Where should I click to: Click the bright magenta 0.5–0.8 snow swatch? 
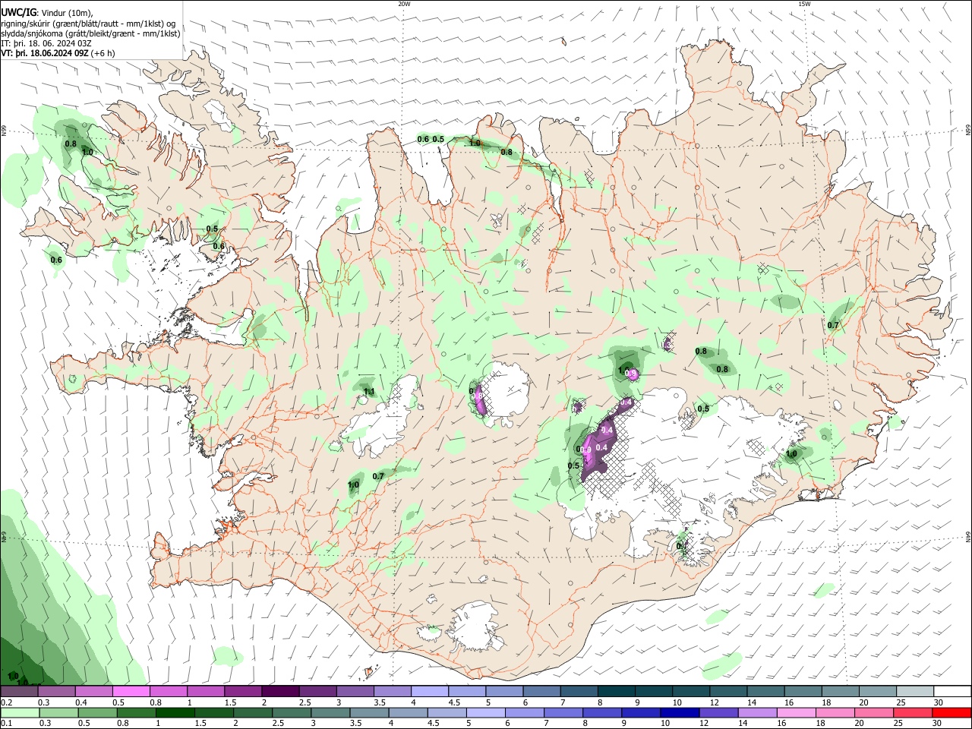[131, 692]
